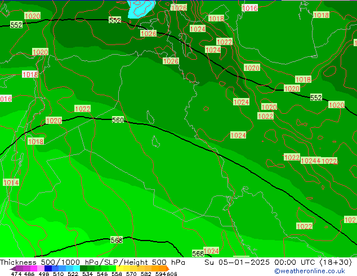The image size is (357, 276).
Task: Click the 1014 pressure label
Action: click(x=11, y=182)
